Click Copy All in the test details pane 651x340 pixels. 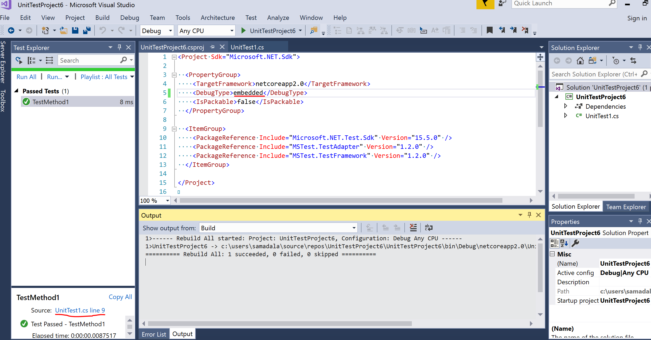pos(120,297)
